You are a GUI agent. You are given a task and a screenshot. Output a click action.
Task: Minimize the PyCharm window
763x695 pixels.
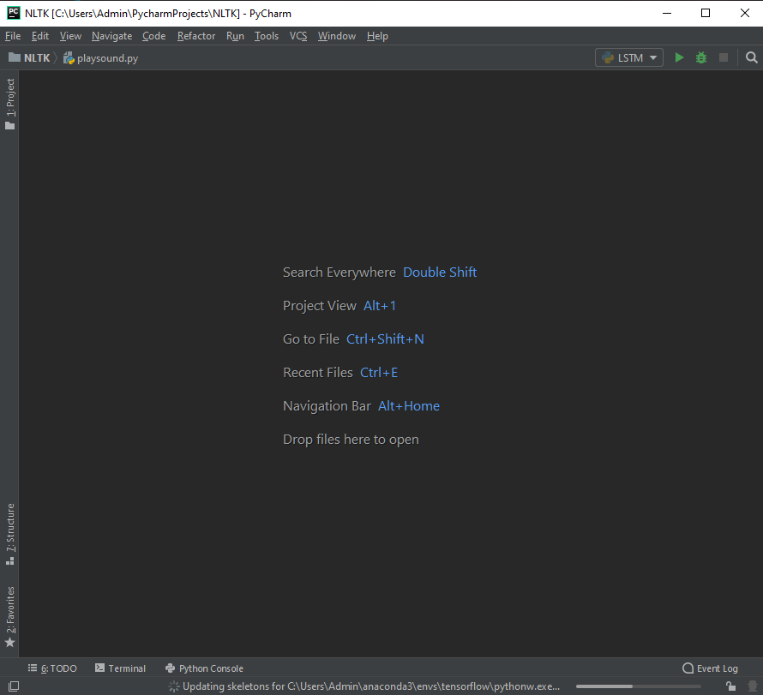pos(667,13)
